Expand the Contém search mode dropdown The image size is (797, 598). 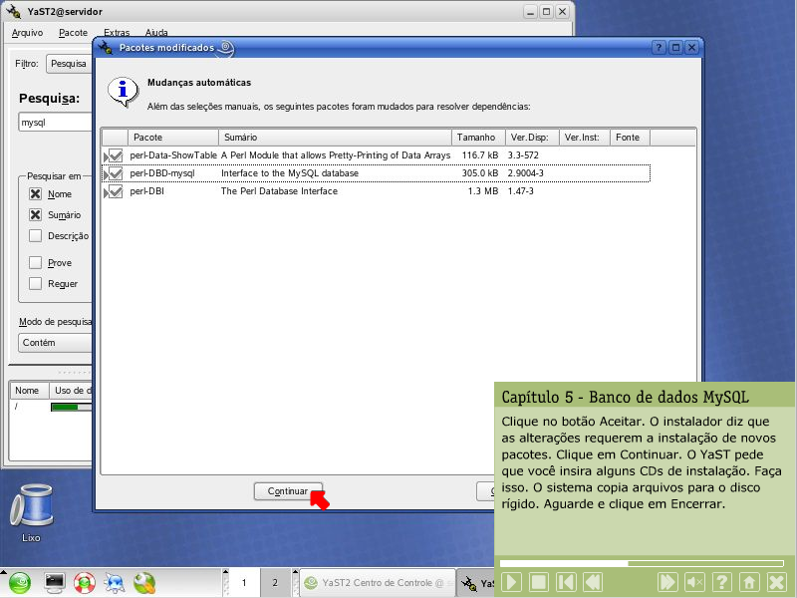point(56,343)
